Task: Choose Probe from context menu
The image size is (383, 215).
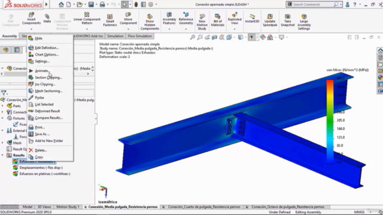Action: [x=39, y=97]
